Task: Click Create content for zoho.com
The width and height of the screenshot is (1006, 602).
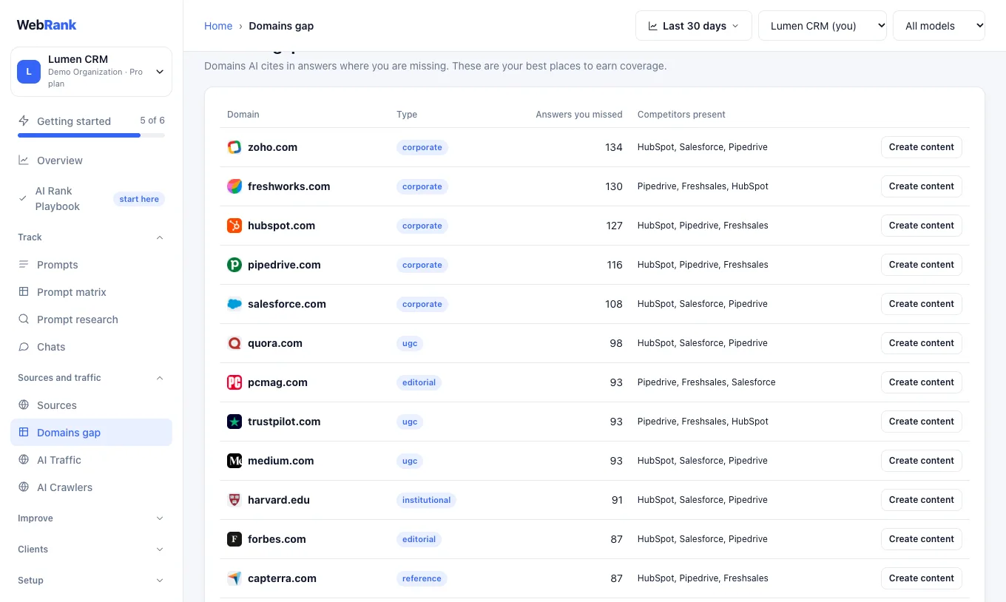Action: [x=921, y=147]
